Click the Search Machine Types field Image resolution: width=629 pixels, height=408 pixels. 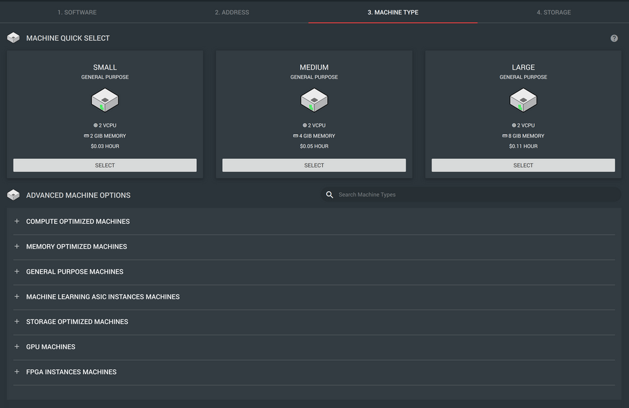(472, 195)
